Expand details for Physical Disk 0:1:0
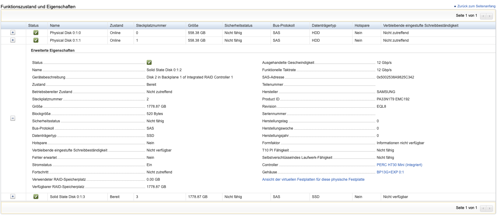The width and height of the screenshot is (498, 216). 13,33
